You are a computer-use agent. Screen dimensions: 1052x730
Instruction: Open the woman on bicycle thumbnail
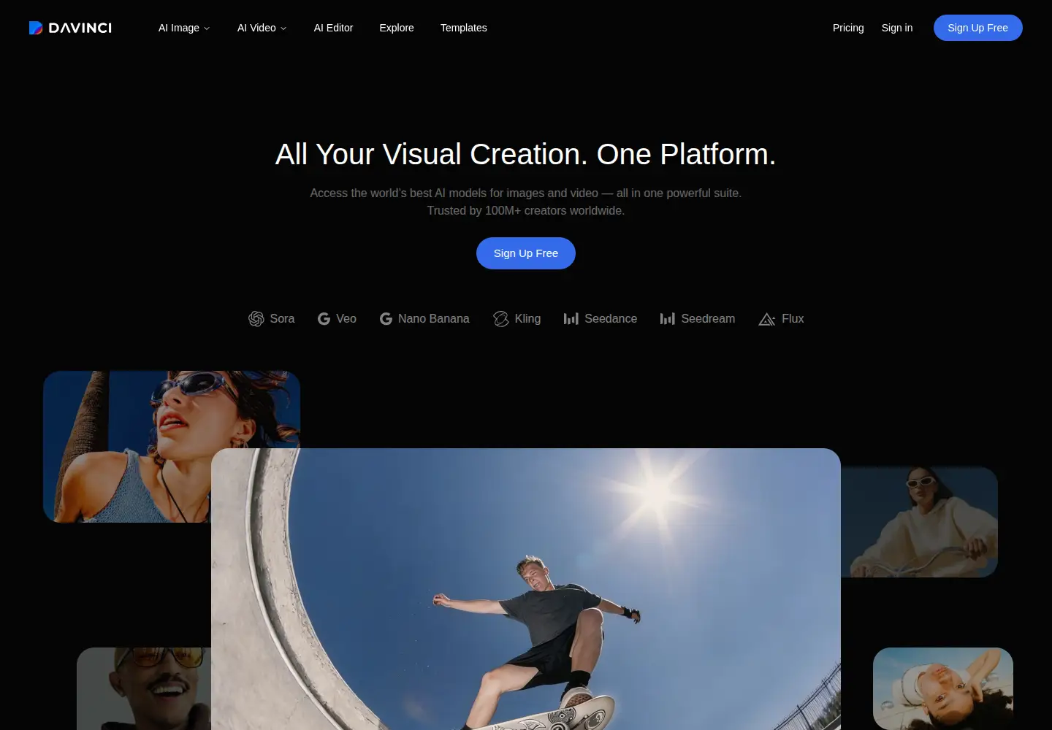919,522
